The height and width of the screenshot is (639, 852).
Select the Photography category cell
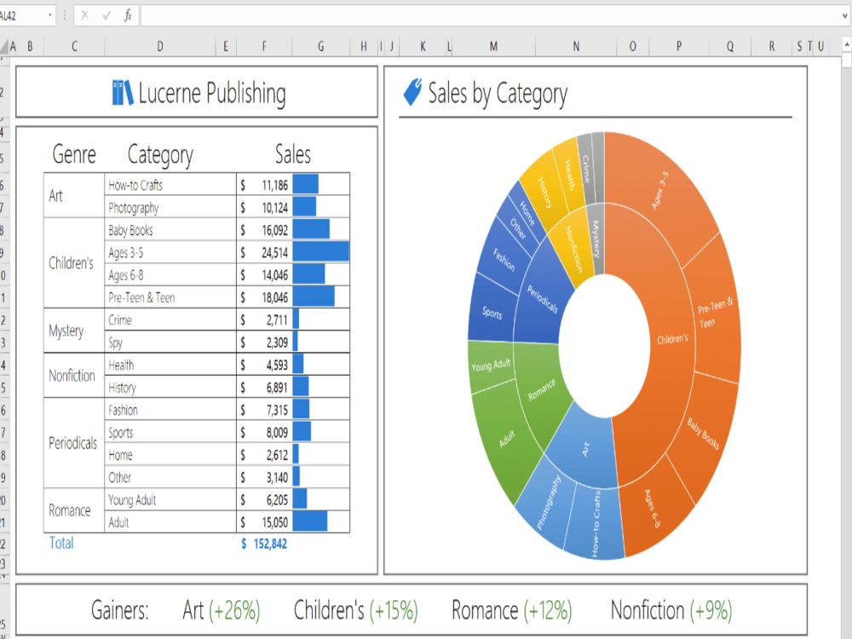click(170, 208)
